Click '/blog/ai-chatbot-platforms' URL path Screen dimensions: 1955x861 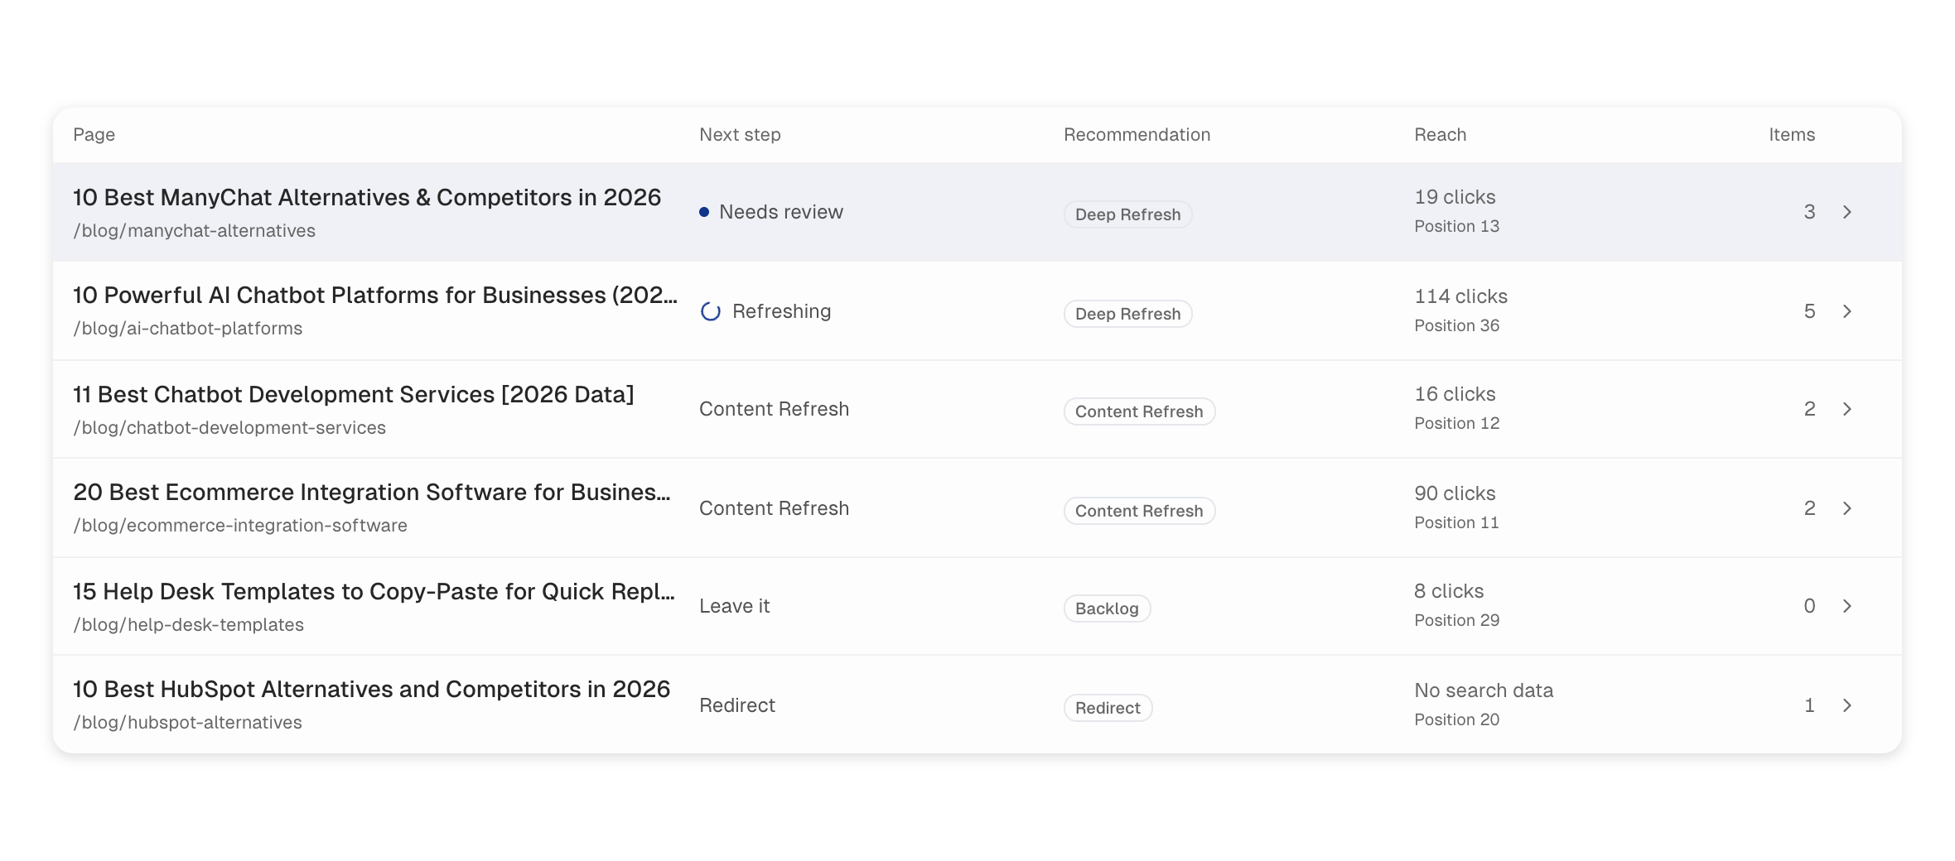[188, 329]
